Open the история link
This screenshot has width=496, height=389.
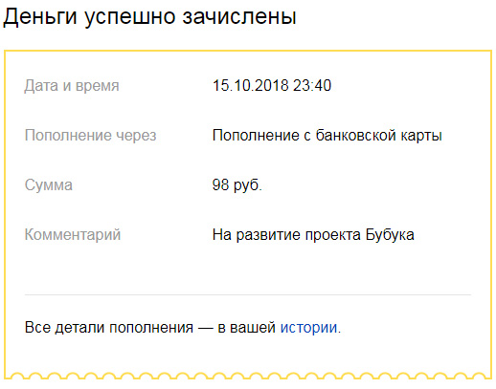308,328
